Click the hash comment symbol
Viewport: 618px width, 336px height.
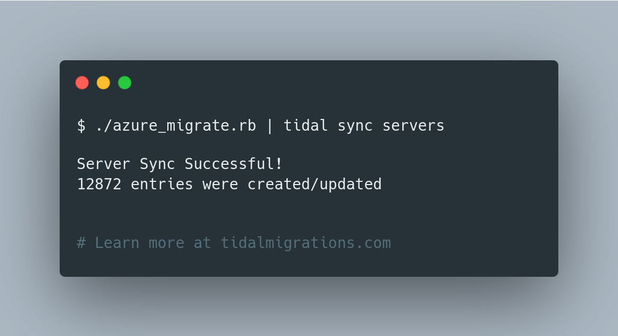point(81,243)
